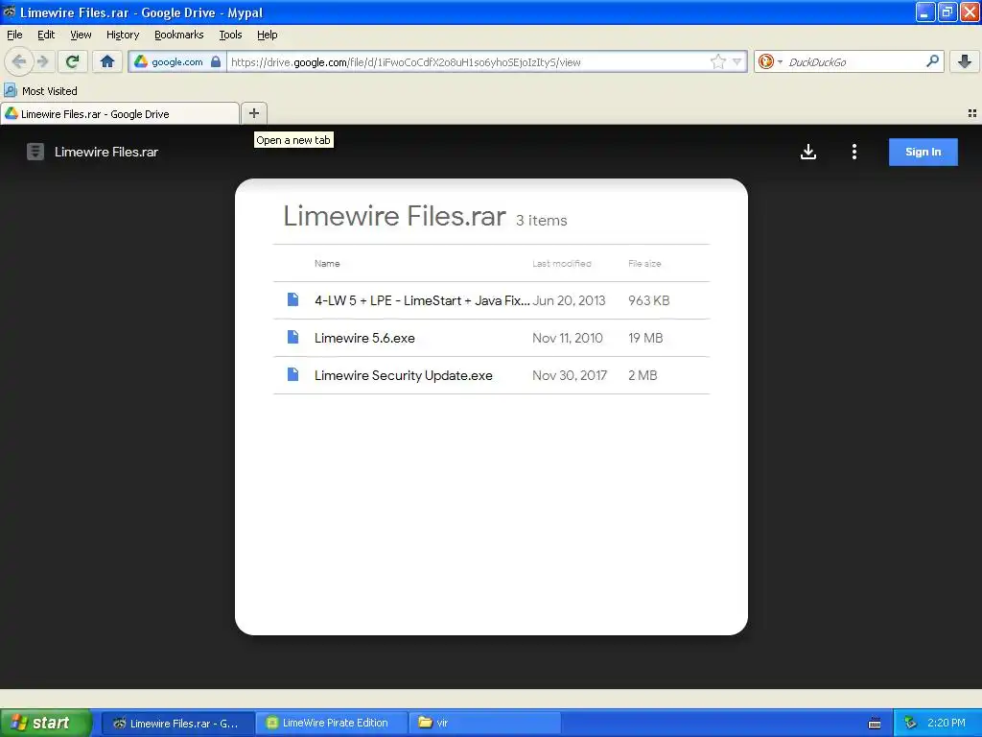Open the File menu
982x737 pixels.
pos(14,35)
